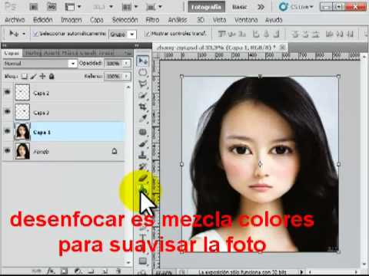
Task: Open the Grupo auto-select dropdown
Action: coord(123,34)
